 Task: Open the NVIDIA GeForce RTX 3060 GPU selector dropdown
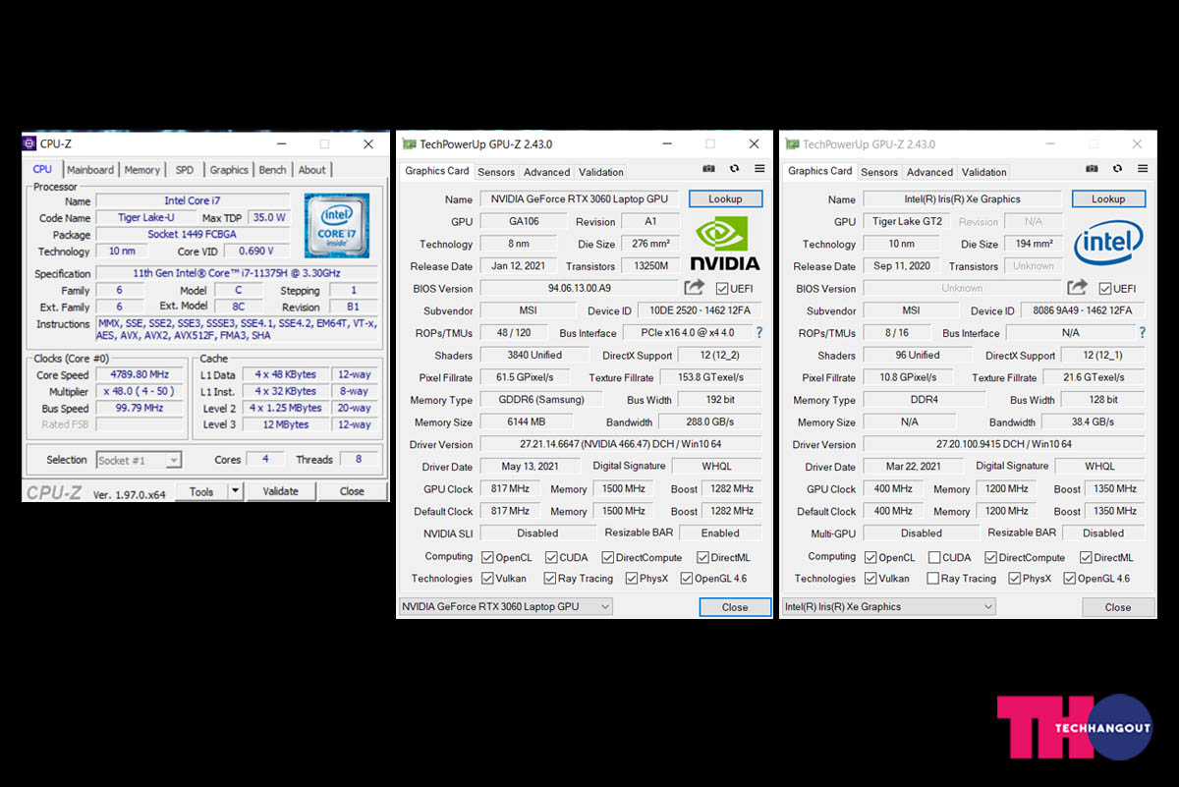[506, 607]
